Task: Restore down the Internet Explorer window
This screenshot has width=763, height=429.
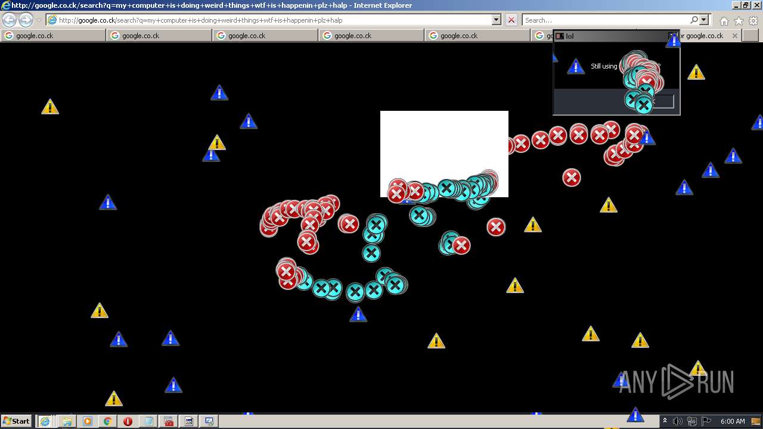Action: coord(745,5)
